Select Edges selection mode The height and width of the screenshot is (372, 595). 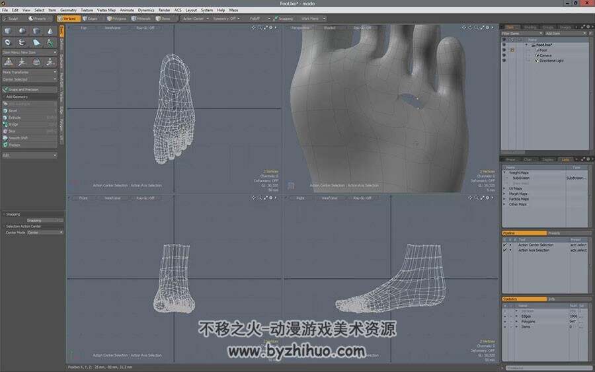[x=91, y=19]
